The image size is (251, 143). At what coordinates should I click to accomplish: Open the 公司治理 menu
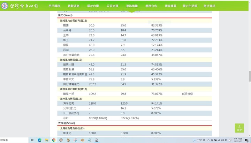(112, 6)
